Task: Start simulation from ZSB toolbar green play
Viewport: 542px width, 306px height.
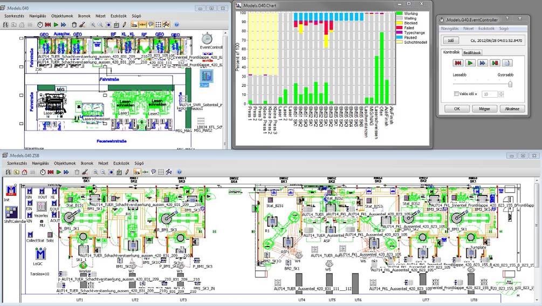Action: 58,172
